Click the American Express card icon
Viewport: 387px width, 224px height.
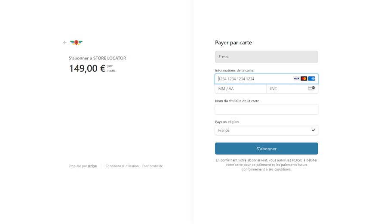[x=312, y=79]
